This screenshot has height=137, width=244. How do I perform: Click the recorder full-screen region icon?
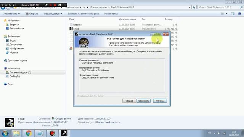(14, 5)
